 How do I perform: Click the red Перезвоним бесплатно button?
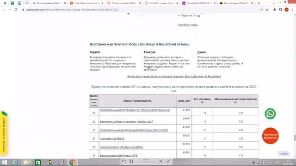point(270,136)
